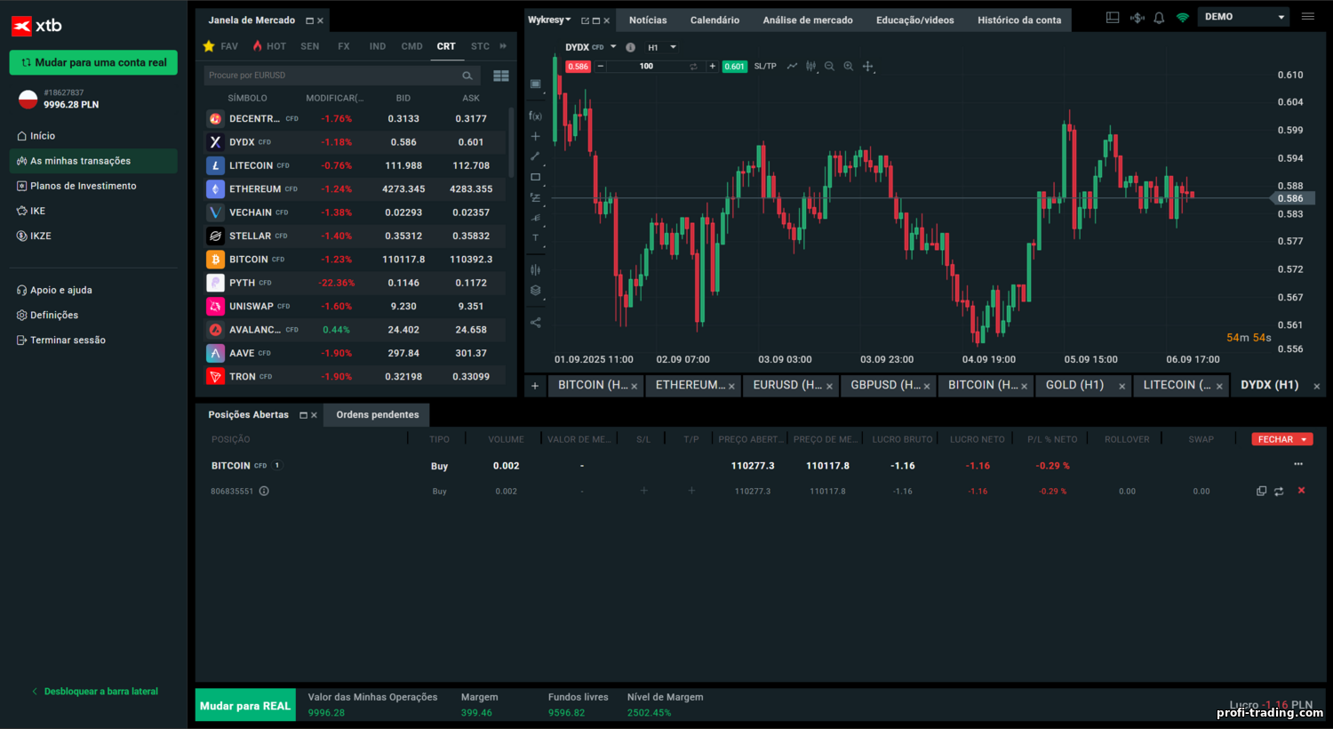Select the text annotation tool on chart
1333x729 pixels.
click(x=535, y=238)
